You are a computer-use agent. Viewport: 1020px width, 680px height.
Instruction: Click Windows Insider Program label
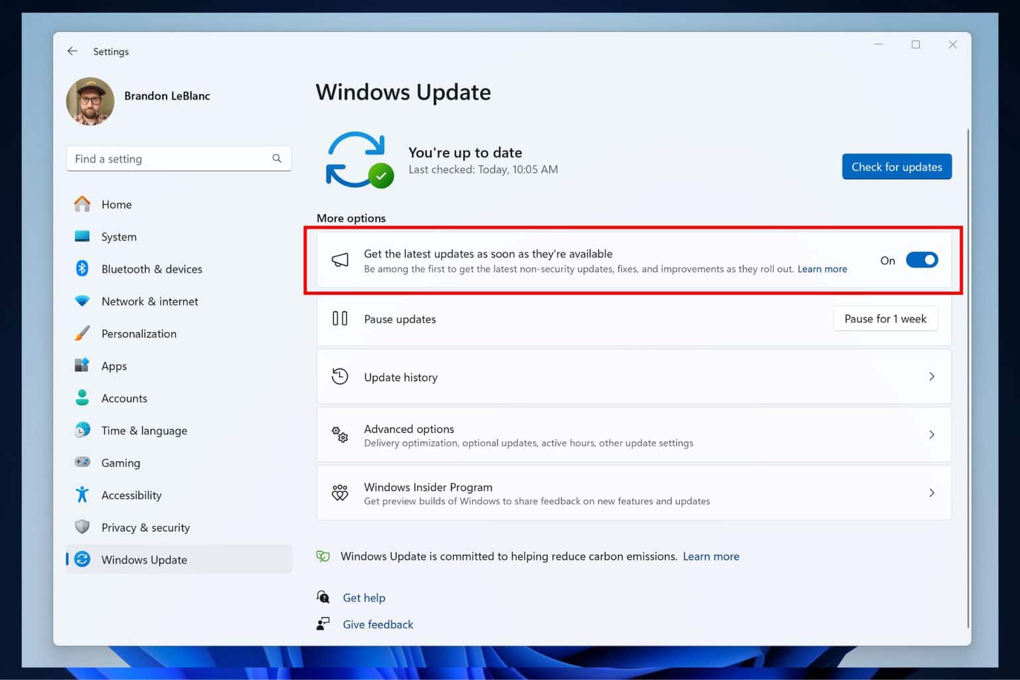click(428, 487)
